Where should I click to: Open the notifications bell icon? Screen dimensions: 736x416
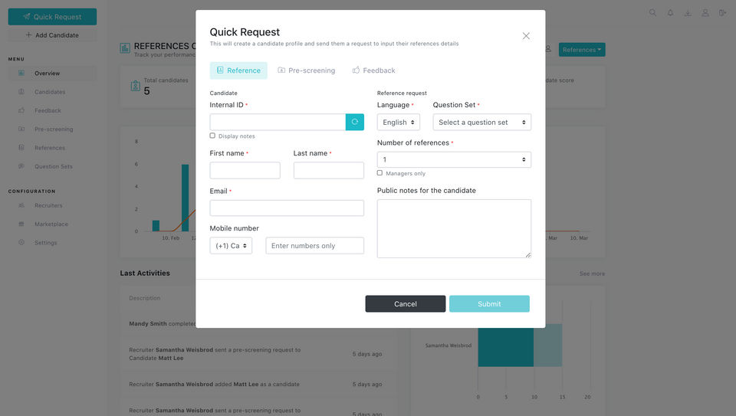click(670, 13)
